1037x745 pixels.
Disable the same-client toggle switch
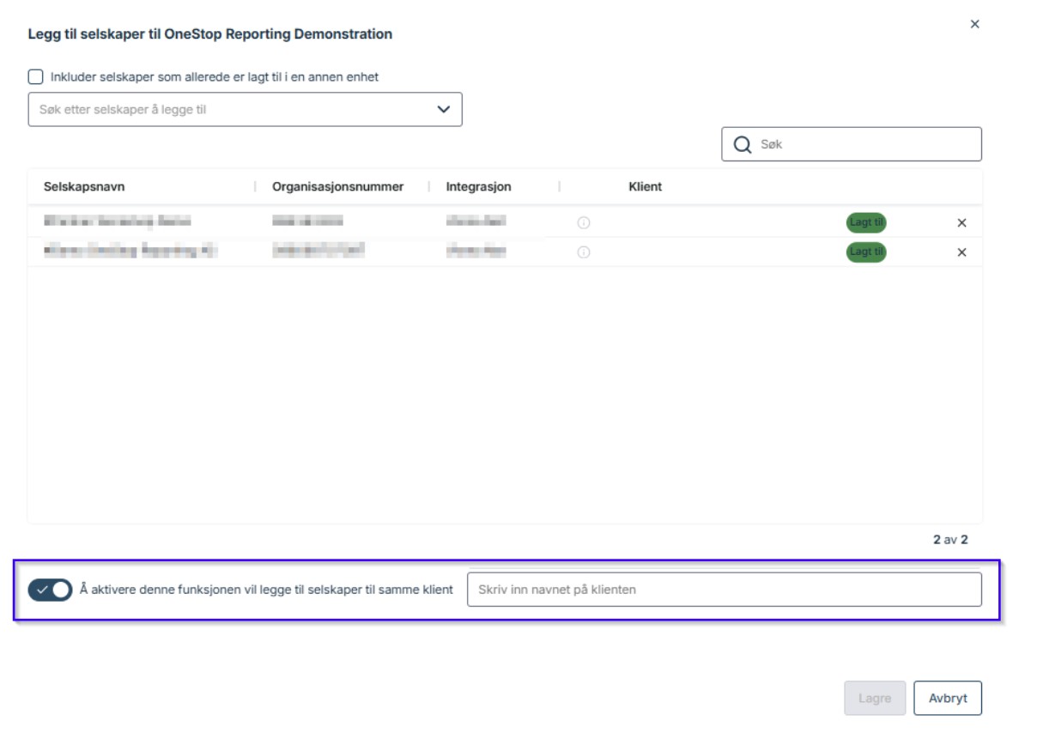pos(50,590)
